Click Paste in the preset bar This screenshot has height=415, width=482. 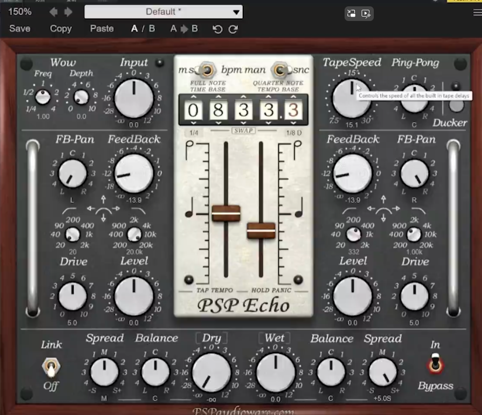point(102,29)
